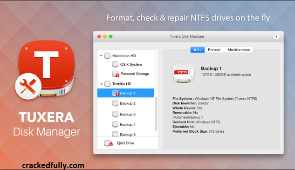Collapse the Macintosh HD disclosure triangle
Image resolution: width=295 pixels, height=170 pixels.
click(101, 56)
